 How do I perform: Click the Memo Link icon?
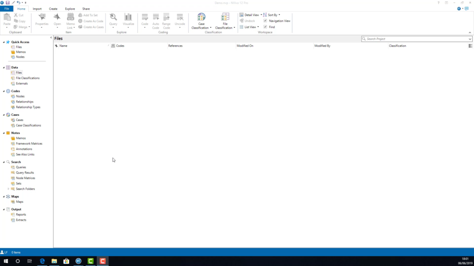click(x=70, y=18)
